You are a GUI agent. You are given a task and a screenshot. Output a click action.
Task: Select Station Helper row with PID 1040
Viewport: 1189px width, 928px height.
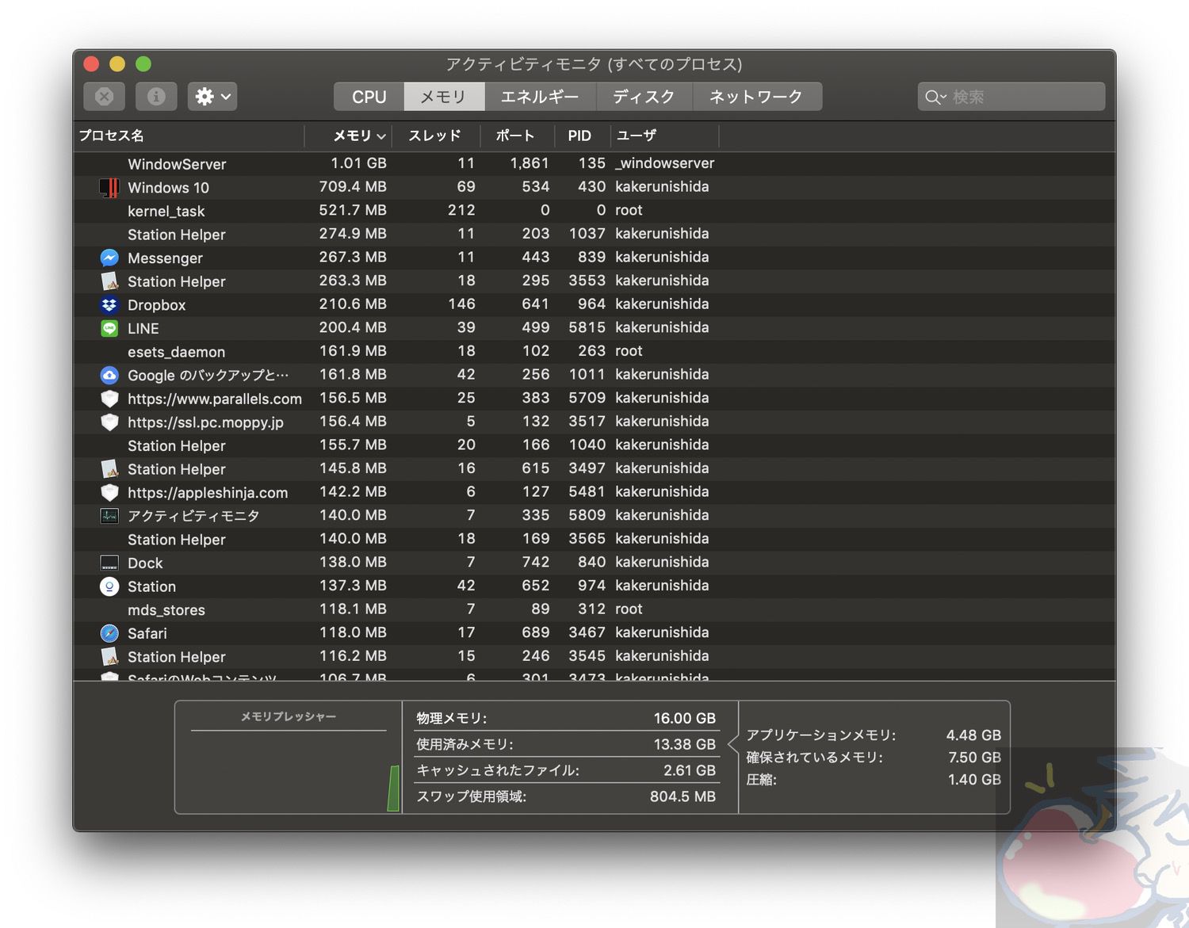click(x=594, y=445)
